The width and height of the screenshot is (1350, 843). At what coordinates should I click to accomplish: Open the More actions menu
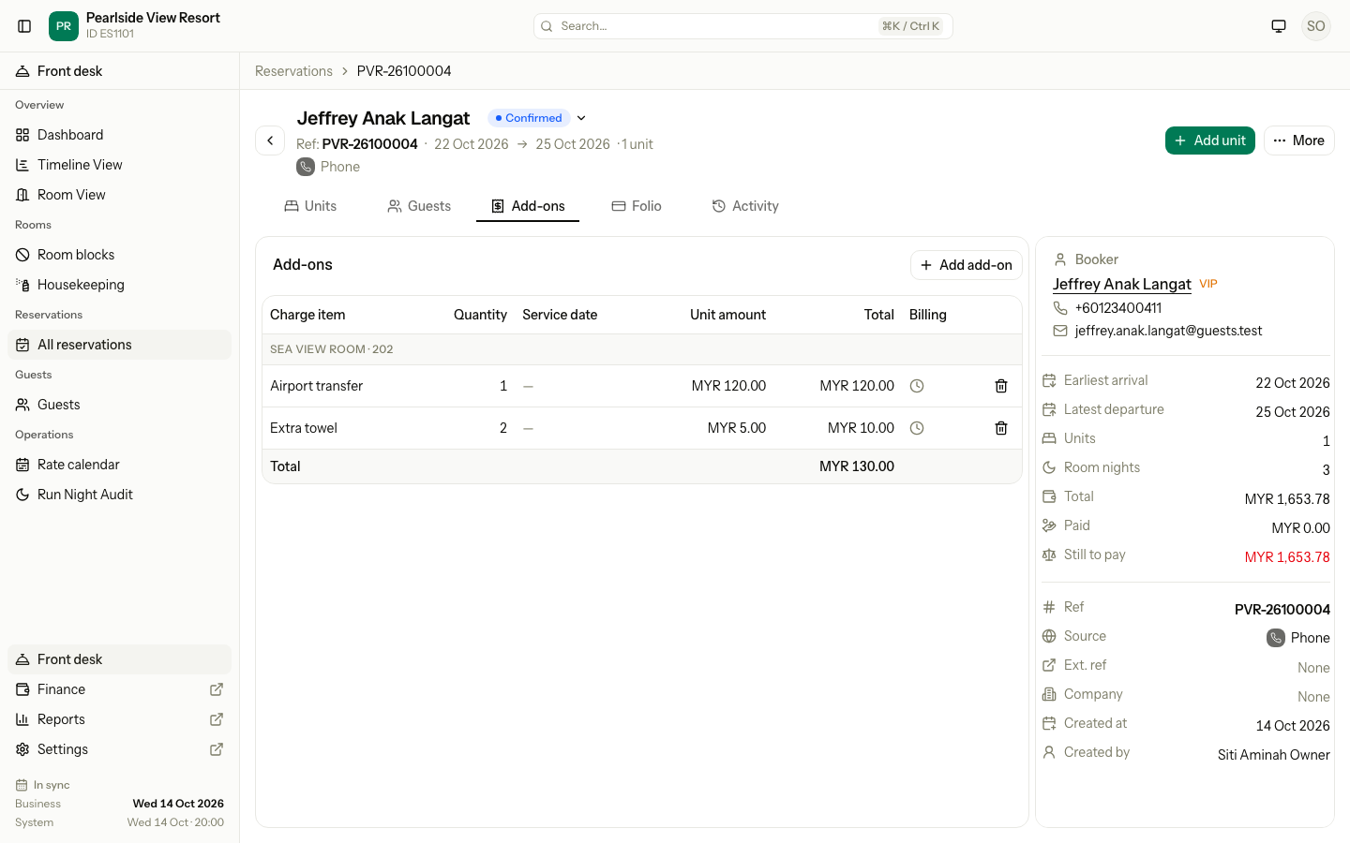[1298, 140]
